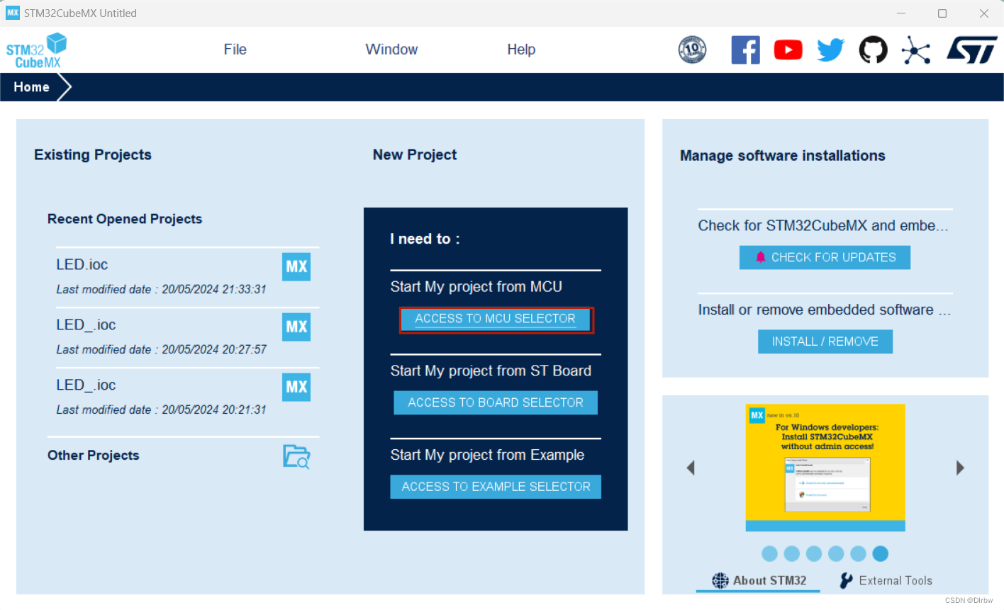Open the Twitter bird icon link
Screen dimensions: 1004x610
coord(830,50)
